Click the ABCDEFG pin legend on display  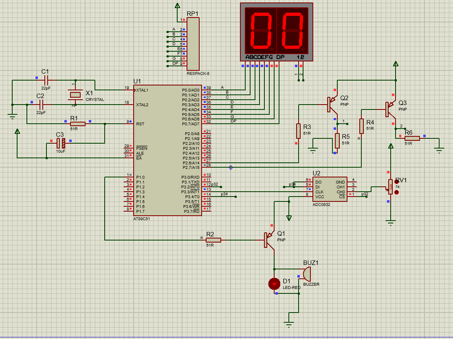coord(259,57)
